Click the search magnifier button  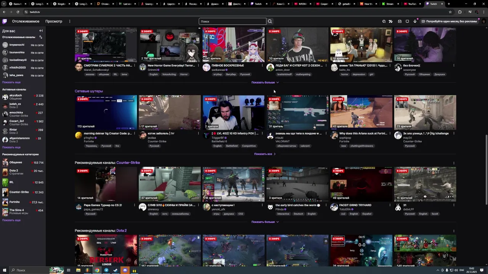270,21
